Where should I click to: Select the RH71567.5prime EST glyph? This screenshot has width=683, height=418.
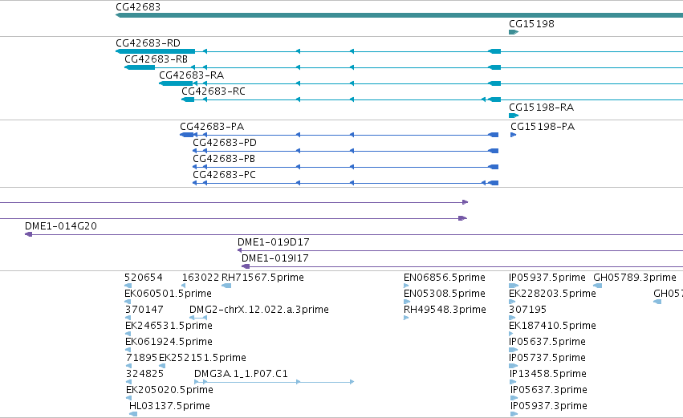coord(226,286)
